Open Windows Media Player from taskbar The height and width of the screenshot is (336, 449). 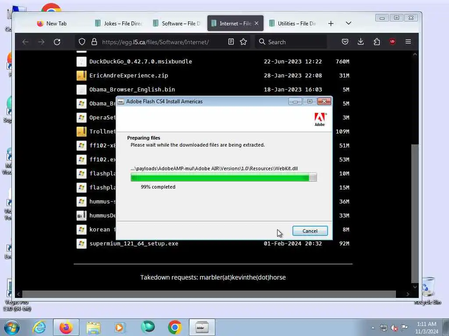point(120,327)
